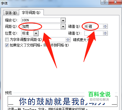Click the 磅值(Y) input field
Screen dimensions: 122x110
point(94,33)
